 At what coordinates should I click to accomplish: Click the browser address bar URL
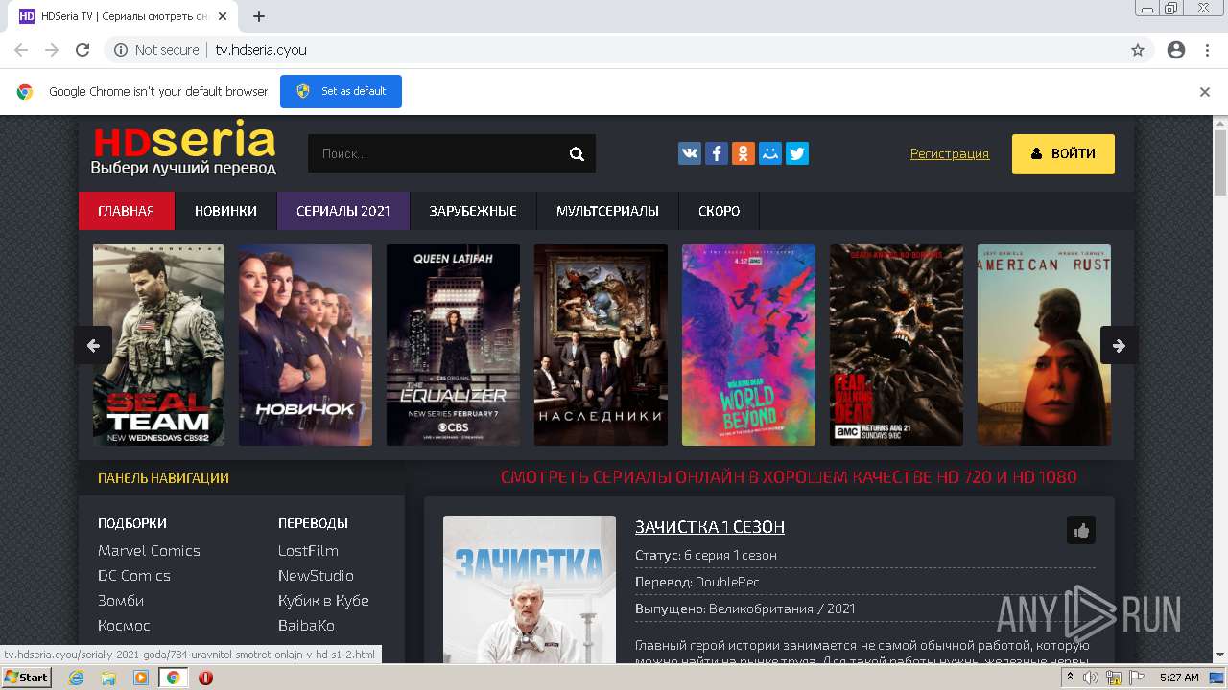click(x=261, y=50)
